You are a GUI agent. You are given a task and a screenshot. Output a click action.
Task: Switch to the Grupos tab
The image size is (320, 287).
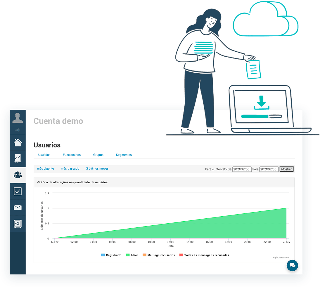[x=98, y=155]
